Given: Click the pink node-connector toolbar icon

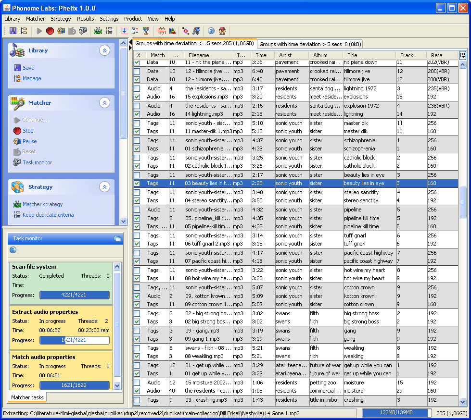Looking at the screenshot, I should click(x=186, y=31).
